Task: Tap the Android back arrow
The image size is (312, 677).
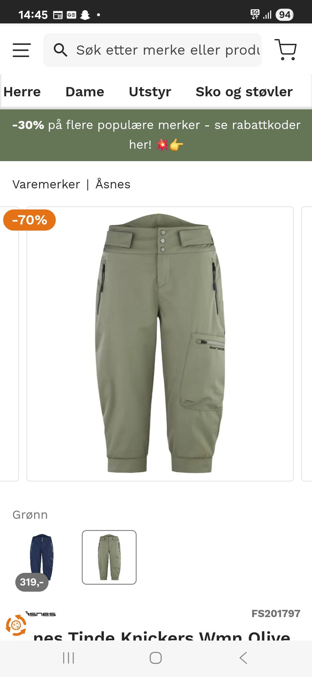Action: point(243,658)
